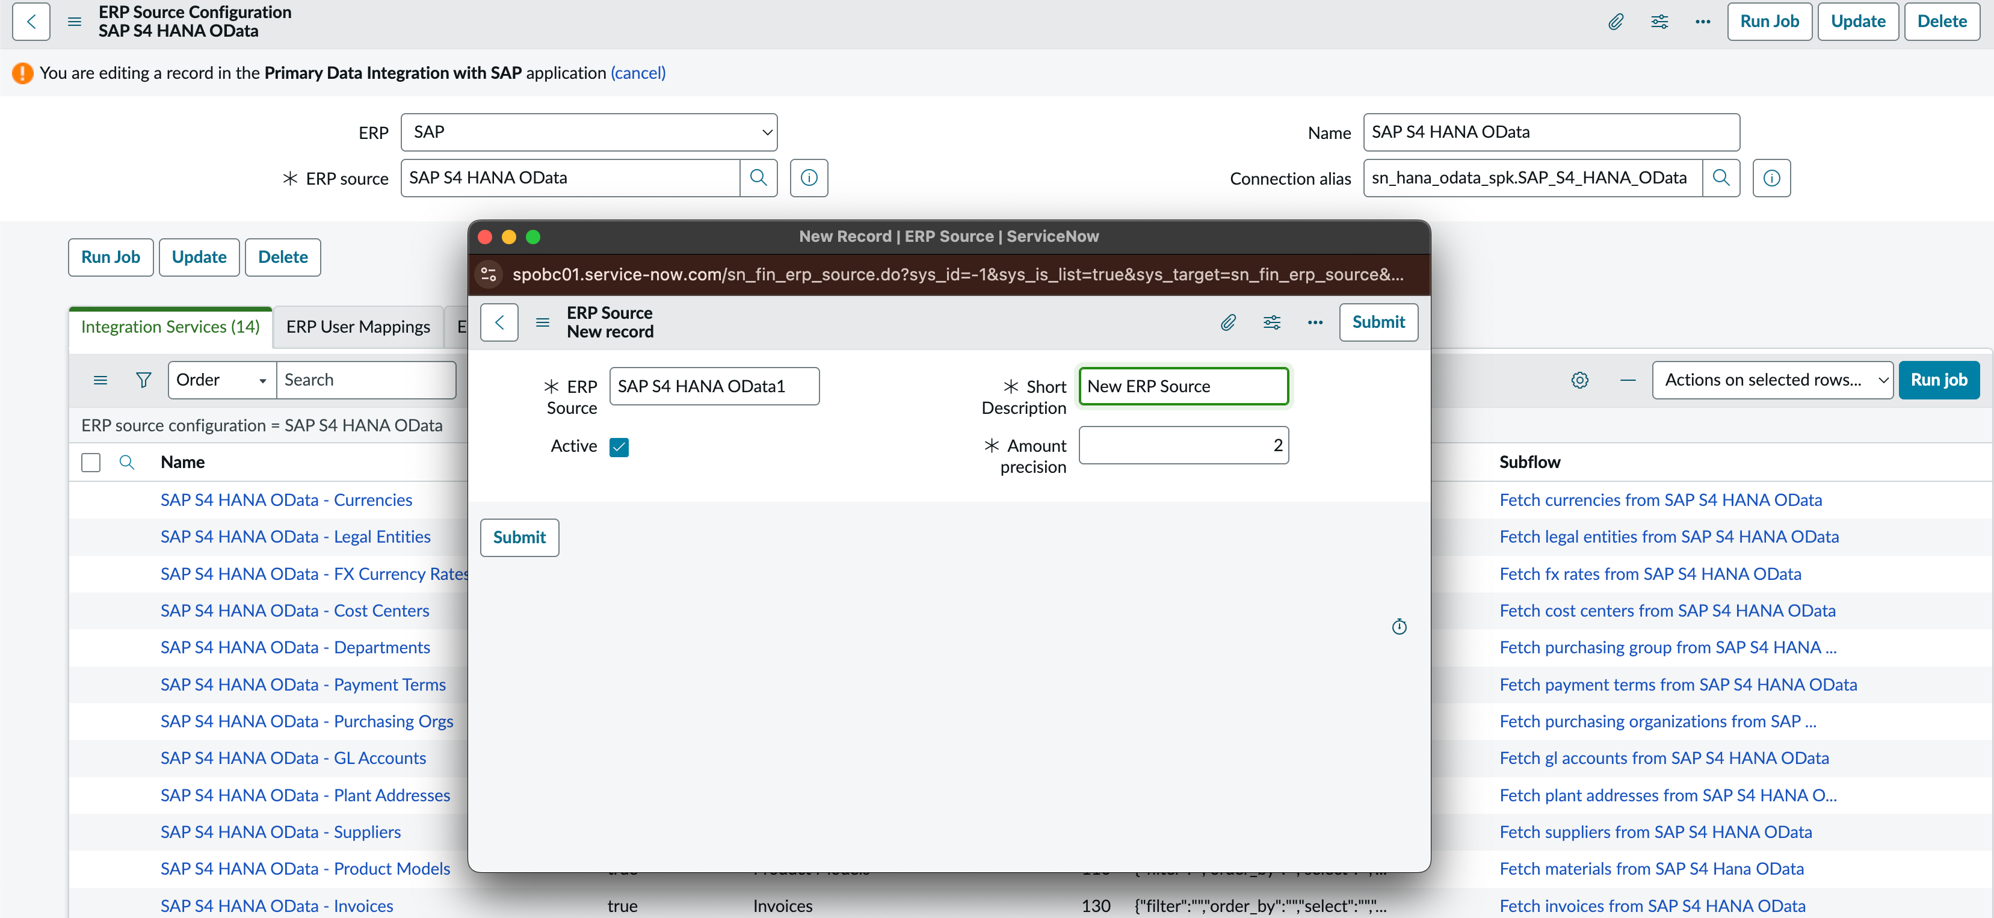Switch to Integration Services (14) tab
This screenshot has height=918, width=1994.
coord(170,327)
